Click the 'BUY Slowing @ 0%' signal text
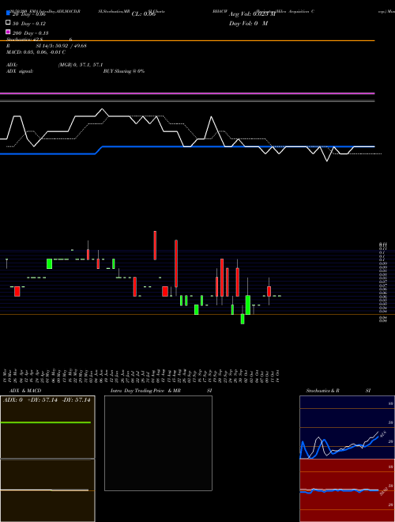Screen dimensions: 395x522 [124, 71]
